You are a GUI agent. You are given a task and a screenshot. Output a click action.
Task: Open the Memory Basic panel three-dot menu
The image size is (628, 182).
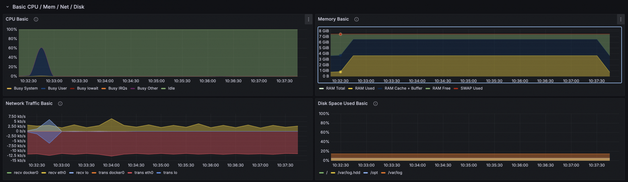tap(620, 19)
